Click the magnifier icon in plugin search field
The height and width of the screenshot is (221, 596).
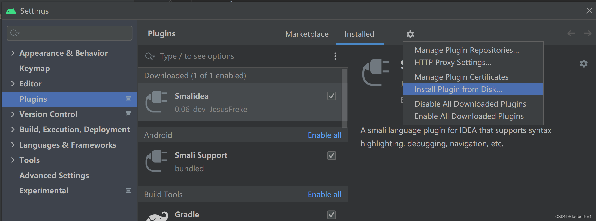pos(150,56)
